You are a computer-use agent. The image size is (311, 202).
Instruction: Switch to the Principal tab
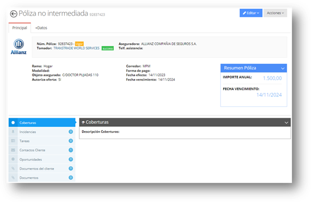pyautogui.click(x=19, y=28)
